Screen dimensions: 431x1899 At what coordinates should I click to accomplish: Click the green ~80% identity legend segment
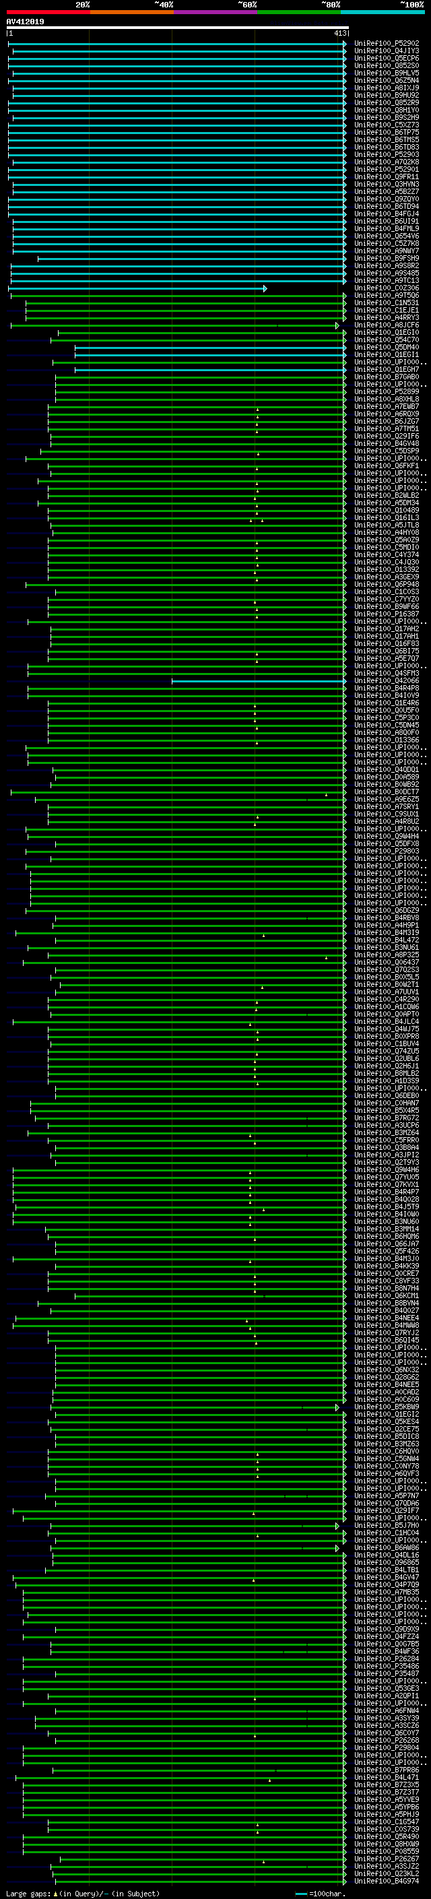[299, 12]
